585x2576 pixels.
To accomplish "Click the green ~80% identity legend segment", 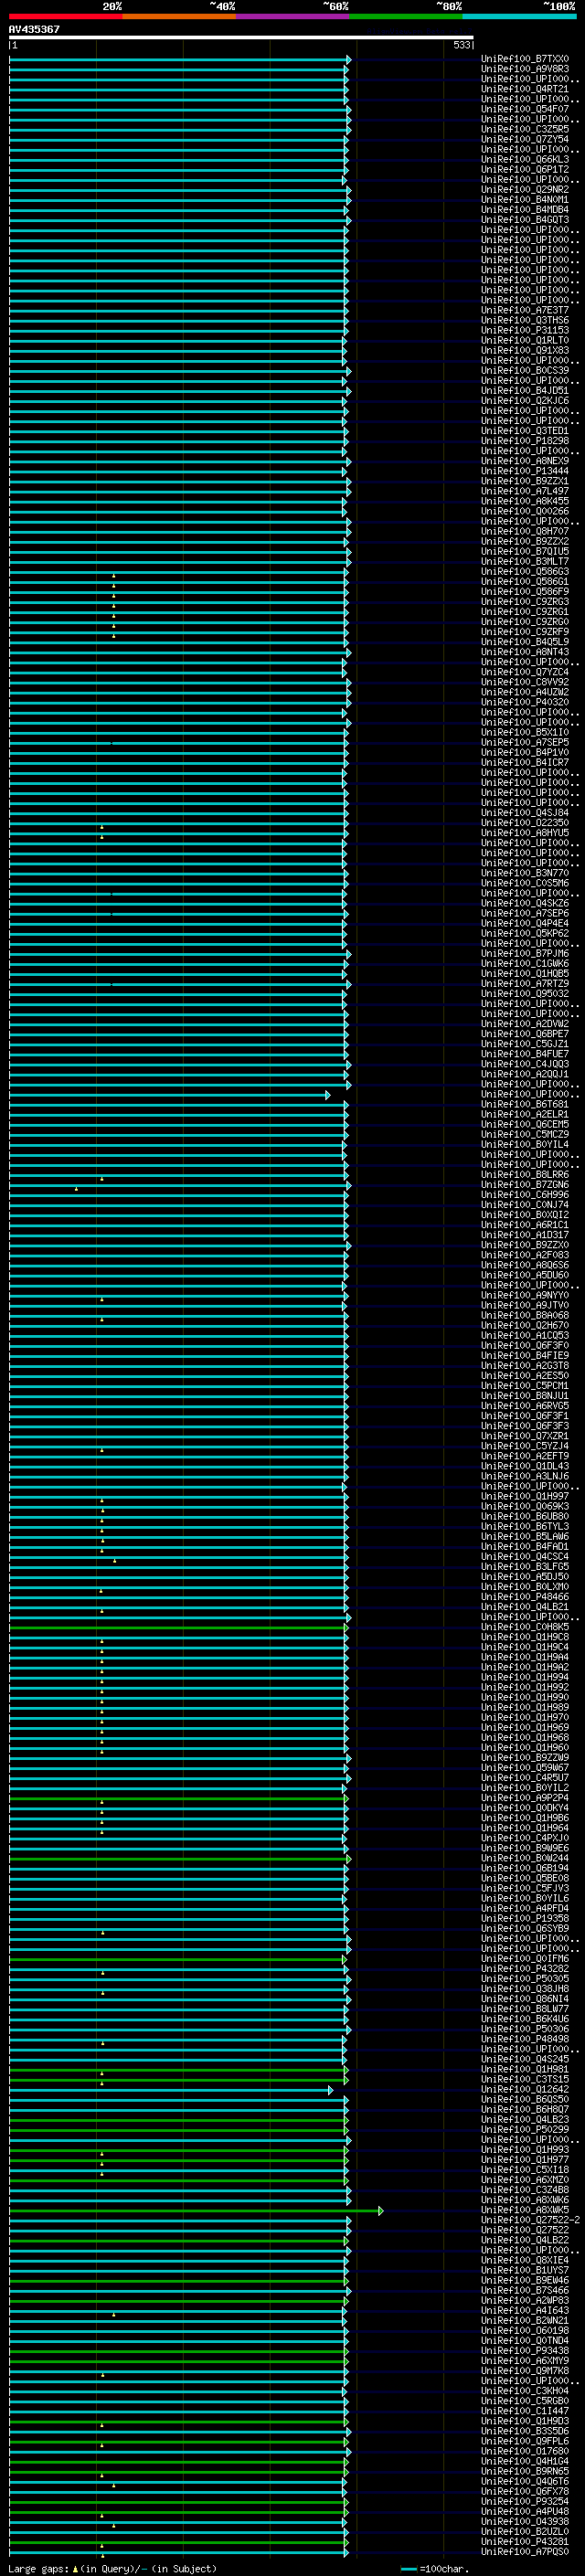I will pyautogui.click(x=406, y=16).
